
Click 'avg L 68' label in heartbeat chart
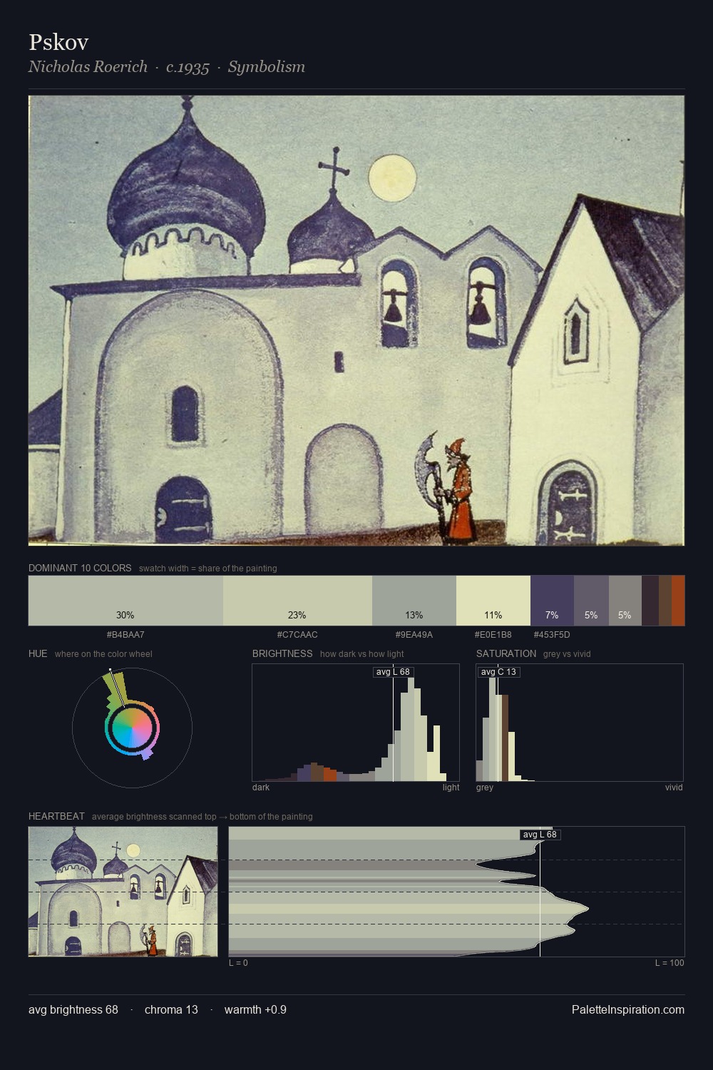point(540,835)
